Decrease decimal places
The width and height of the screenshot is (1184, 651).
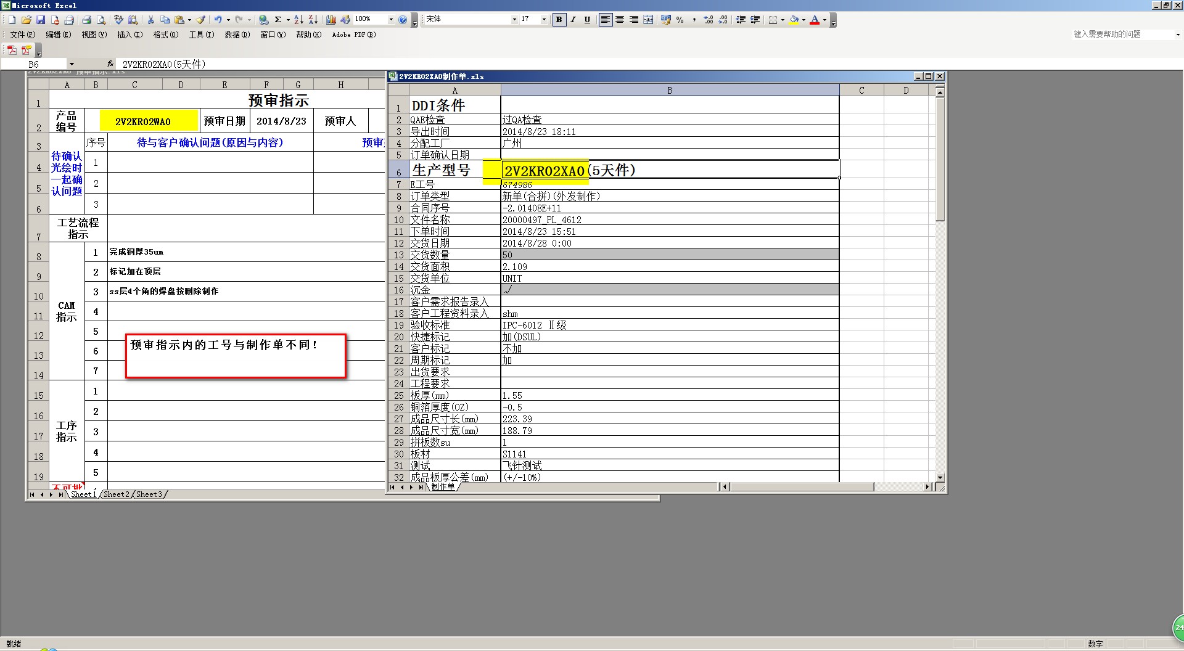coord(723,20)
